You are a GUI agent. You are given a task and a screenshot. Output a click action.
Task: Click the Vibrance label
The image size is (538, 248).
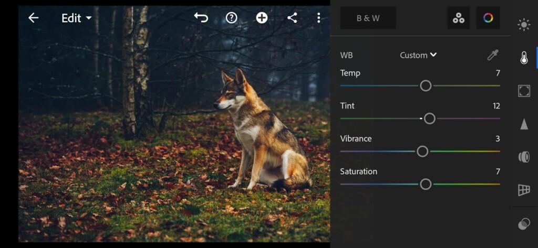coord(356,139)
